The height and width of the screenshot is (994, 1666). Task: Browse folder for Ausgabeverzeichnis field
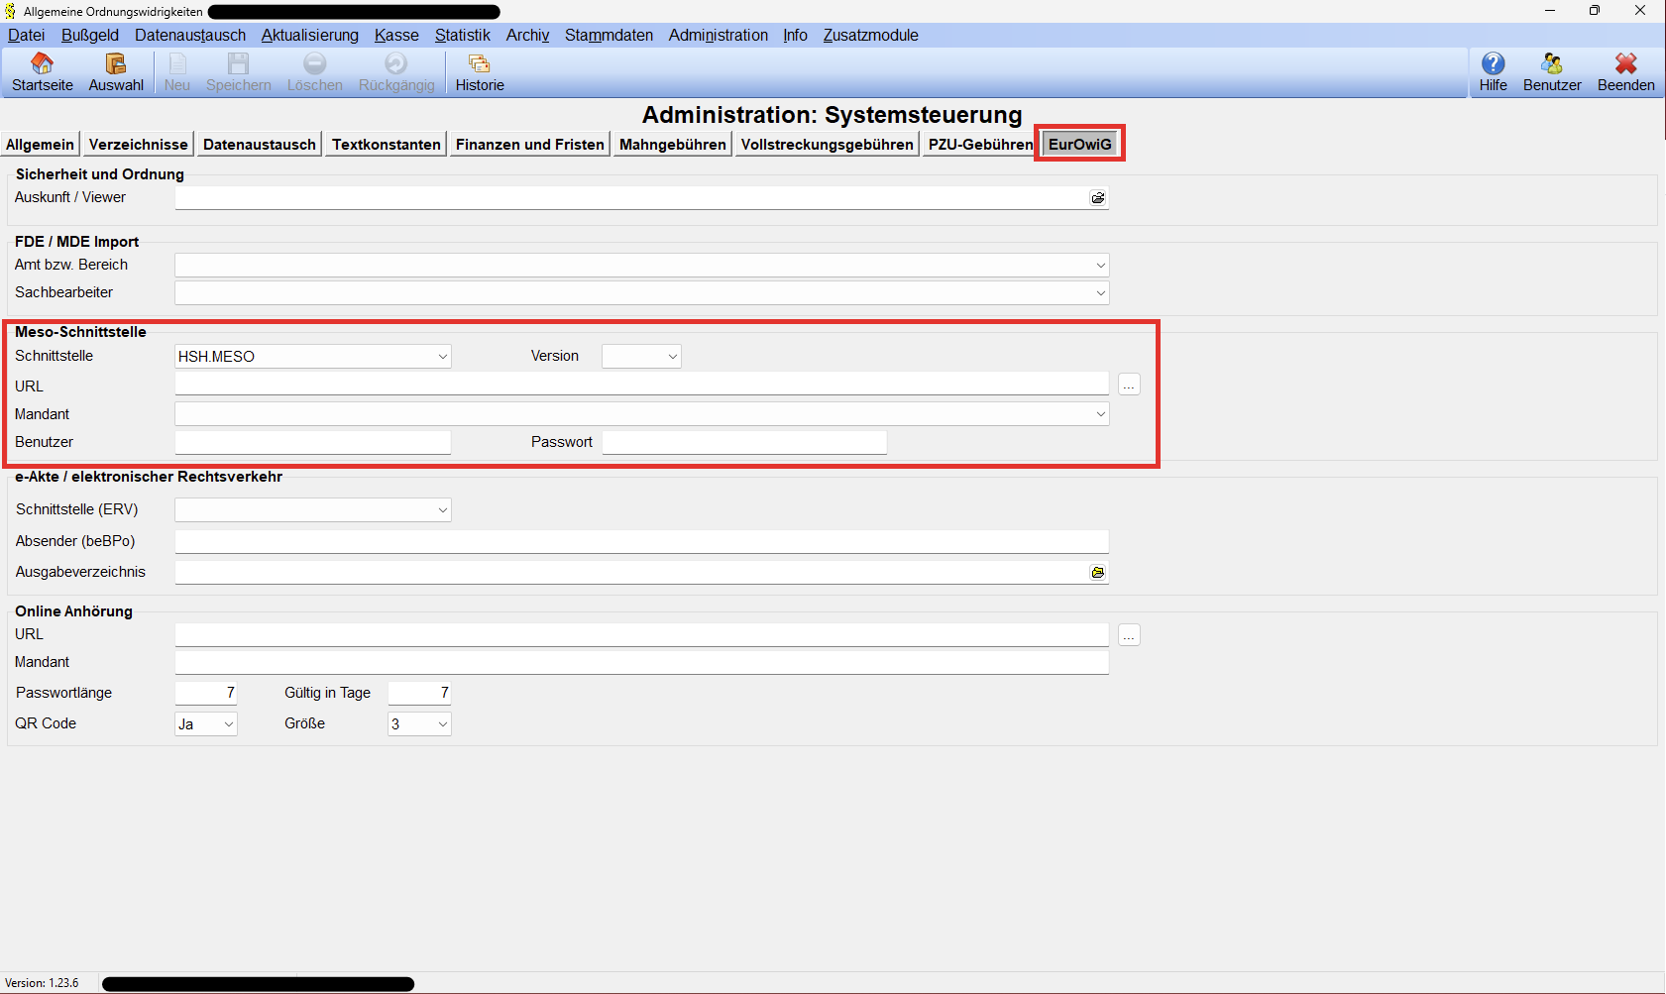(x=1098, y=573)
